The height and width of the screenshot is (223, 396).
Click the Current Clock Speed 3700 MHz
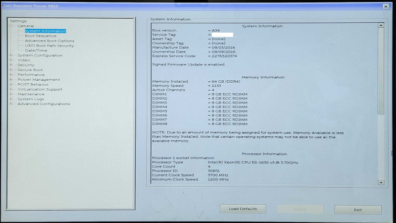pos(218,175)
